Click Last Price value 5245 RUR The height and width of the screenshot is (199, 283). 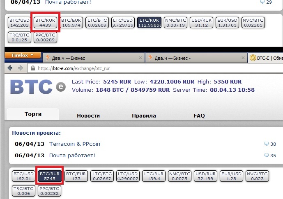117,81
